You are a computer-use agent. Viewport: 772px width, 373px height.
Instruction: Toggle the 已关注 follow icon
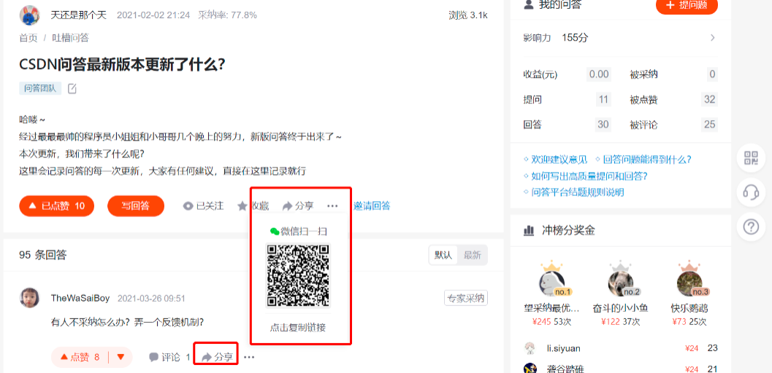[188, 206]
